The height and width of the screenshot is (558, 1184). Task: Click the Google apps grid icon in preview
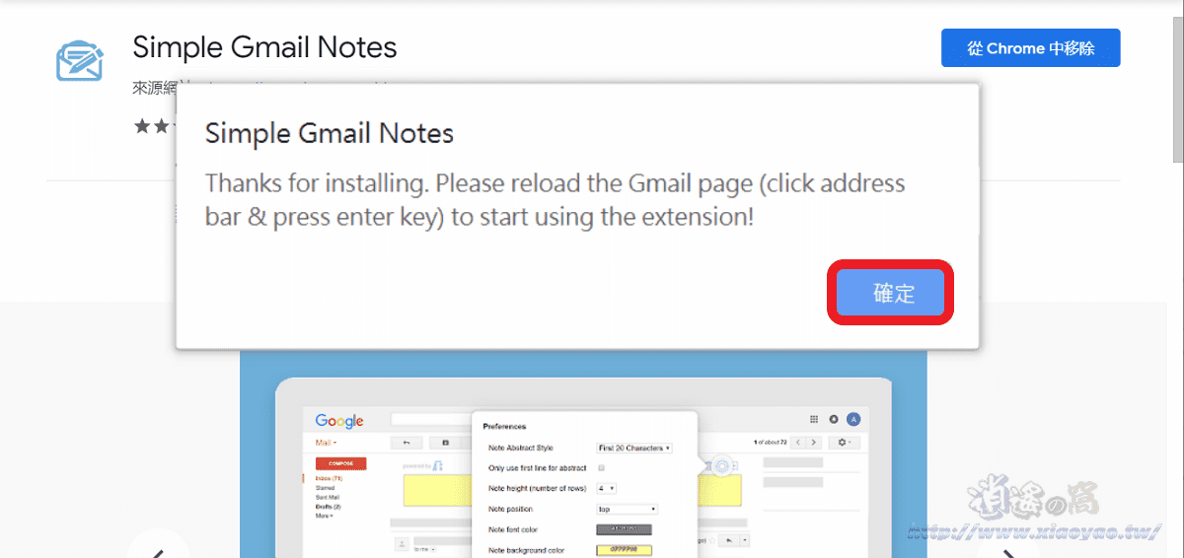coord(814,419)
